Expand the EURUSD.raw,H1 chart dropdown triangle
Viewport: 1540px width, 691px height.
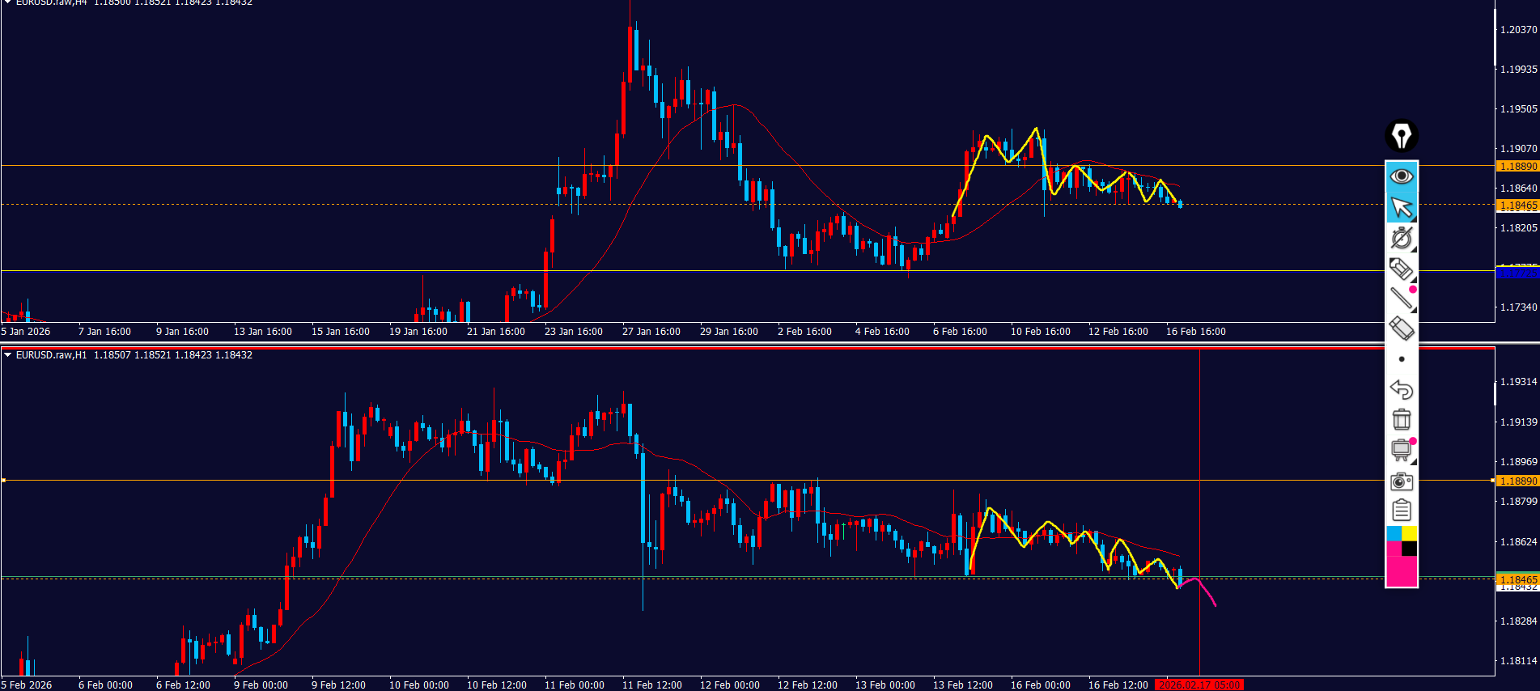click(x=7, y=355)
